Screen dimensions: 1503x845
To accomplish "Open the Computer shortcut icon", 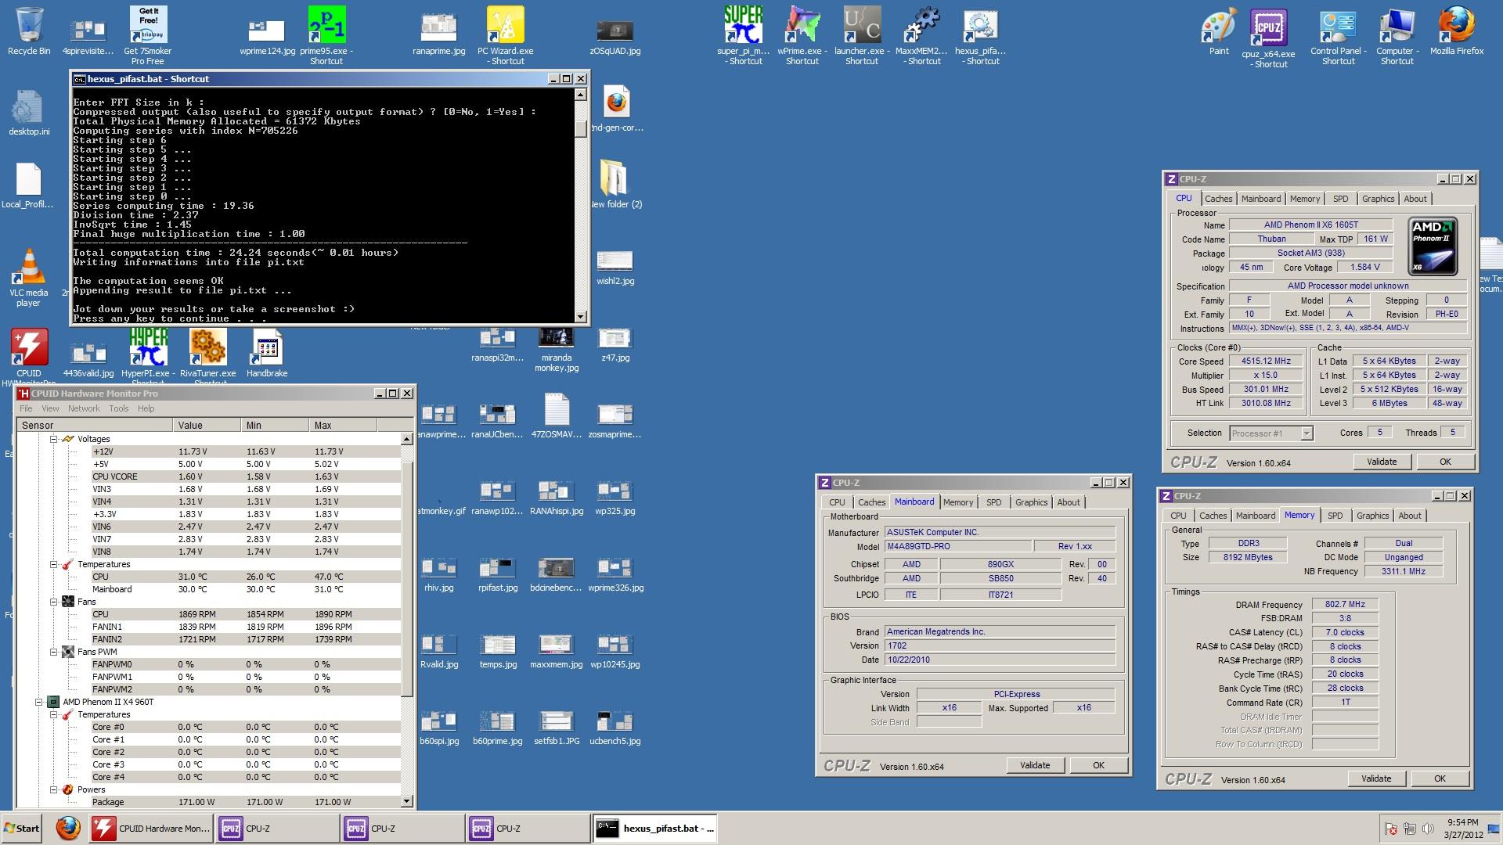I will 1397,38.
